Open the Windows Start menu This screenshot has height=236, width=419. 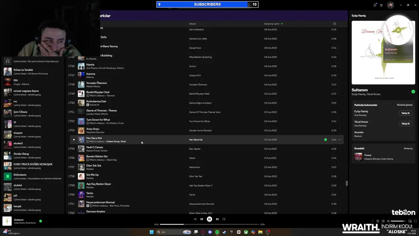(152, 232)
